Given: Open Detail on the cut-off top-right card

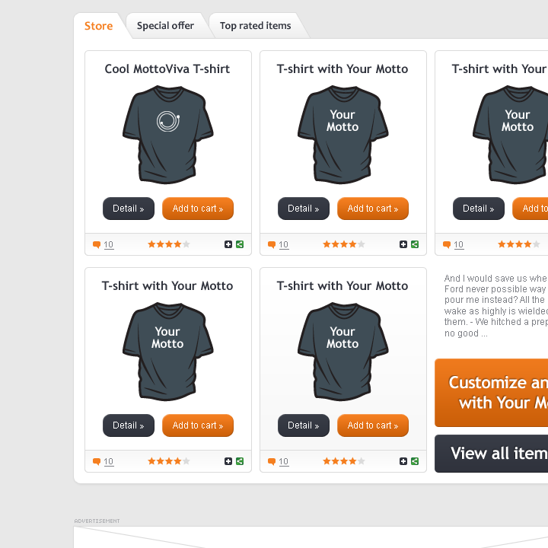Looking at the screenshot, I should click(479, 209).
